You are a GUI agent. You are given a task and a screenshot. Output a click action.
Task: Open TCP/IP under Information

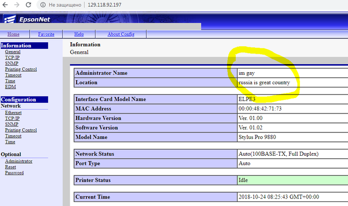tap(12, 58)
